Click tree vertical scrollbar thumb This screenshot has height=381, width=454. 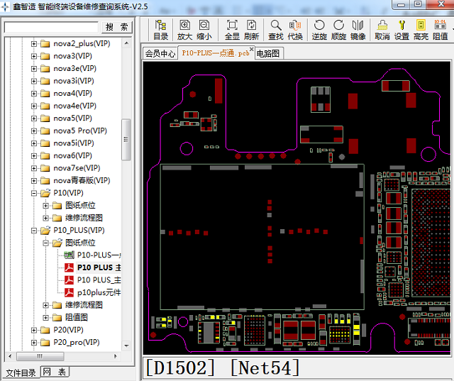point(126,139)
